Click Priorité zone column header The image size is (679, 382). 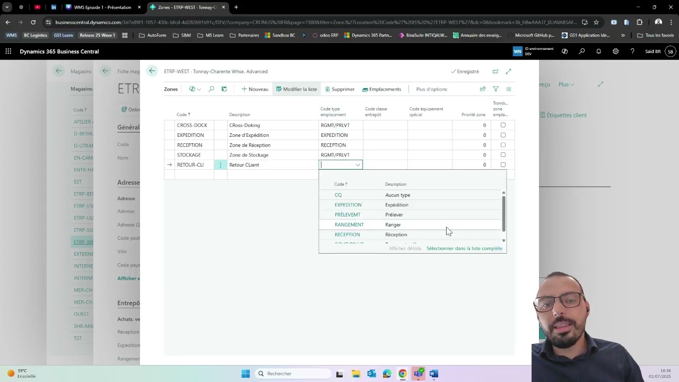[x=473, y=115]
